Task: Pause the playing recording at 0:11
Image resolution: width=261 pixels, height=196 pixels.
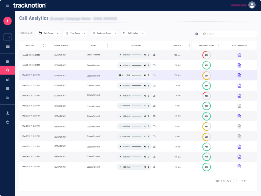Action: (120, 75)
